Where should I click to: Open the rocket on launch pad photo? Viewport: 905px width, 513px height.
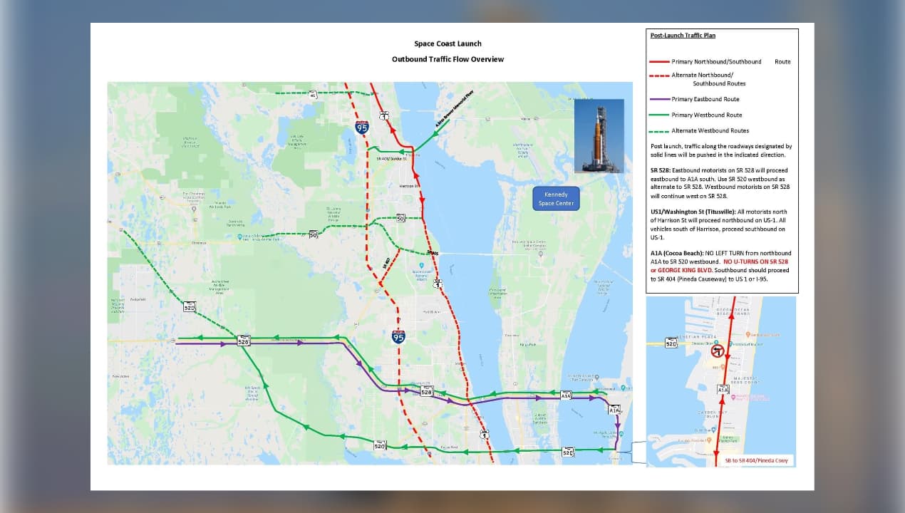[x=599, y=135]
